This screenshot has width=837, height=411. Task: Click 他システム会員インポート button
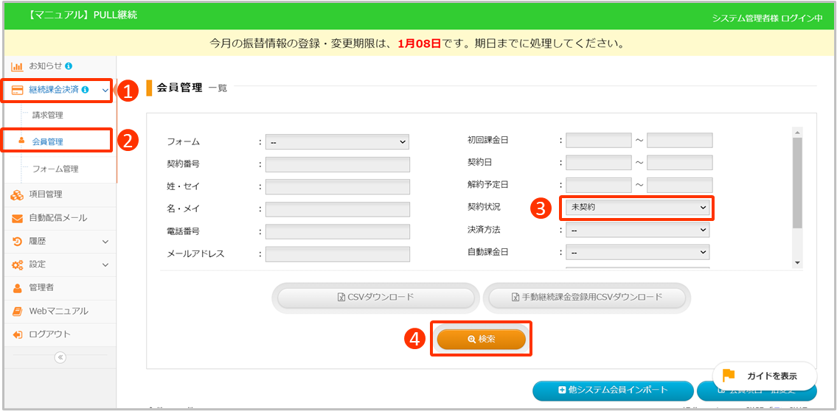point(612,390)
